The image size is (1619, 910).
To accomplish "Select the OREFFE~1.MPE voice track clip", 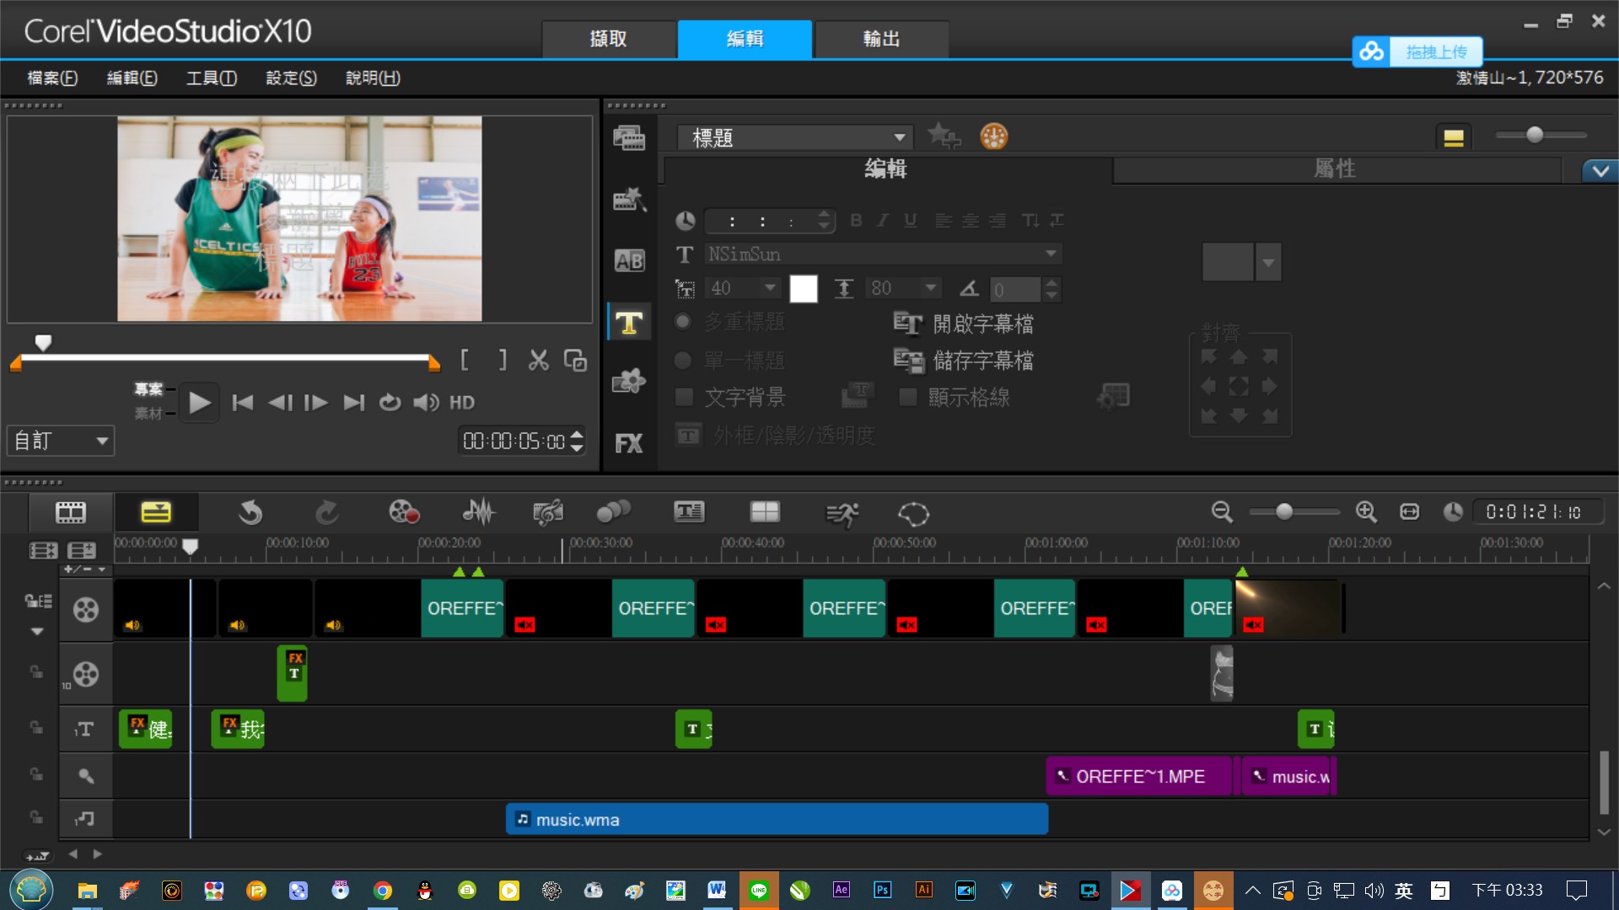I will pos(1139,776).
